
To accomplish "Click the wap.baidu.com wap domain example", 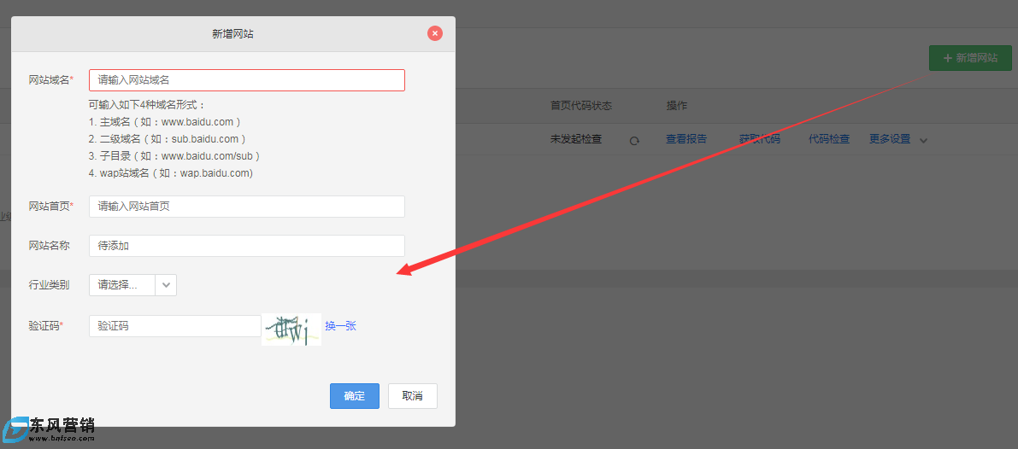I will 212,173.
